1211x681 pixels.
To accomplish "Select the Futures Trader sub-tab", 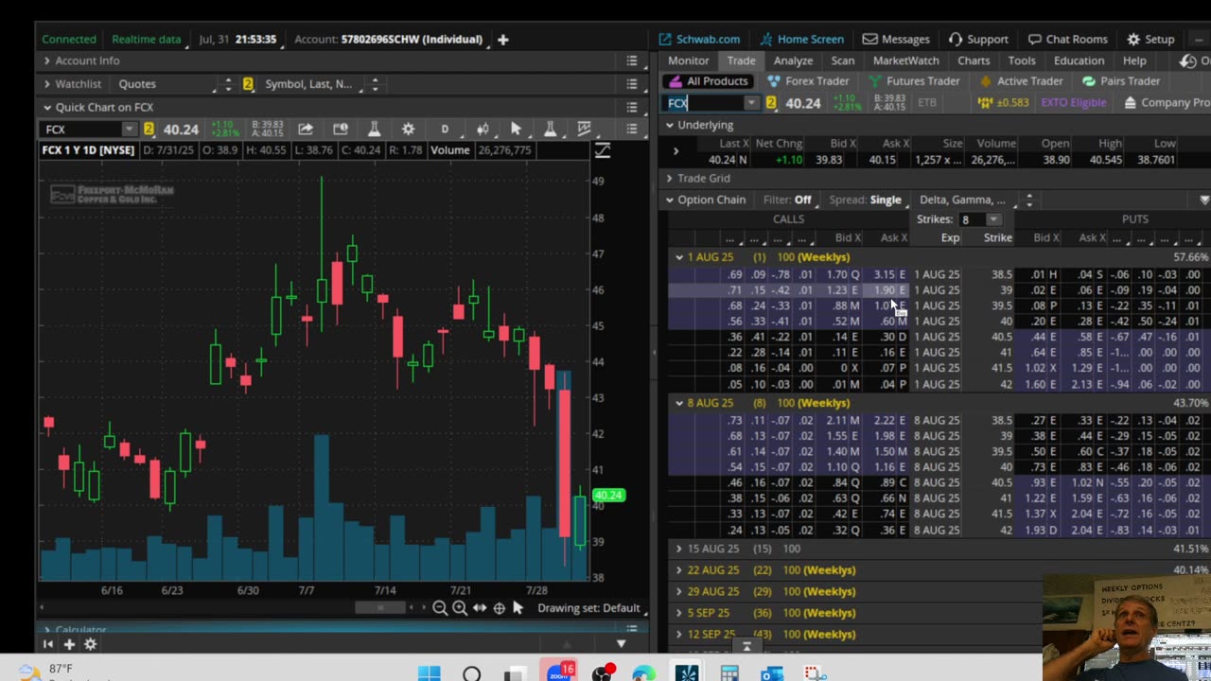I will [x=914, y=81].
